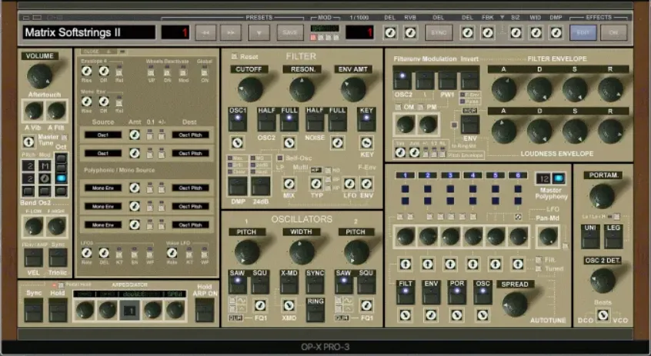651x356 pixels.
Task: Enable the Self-Osc checkbox
Action: [280, 158]
